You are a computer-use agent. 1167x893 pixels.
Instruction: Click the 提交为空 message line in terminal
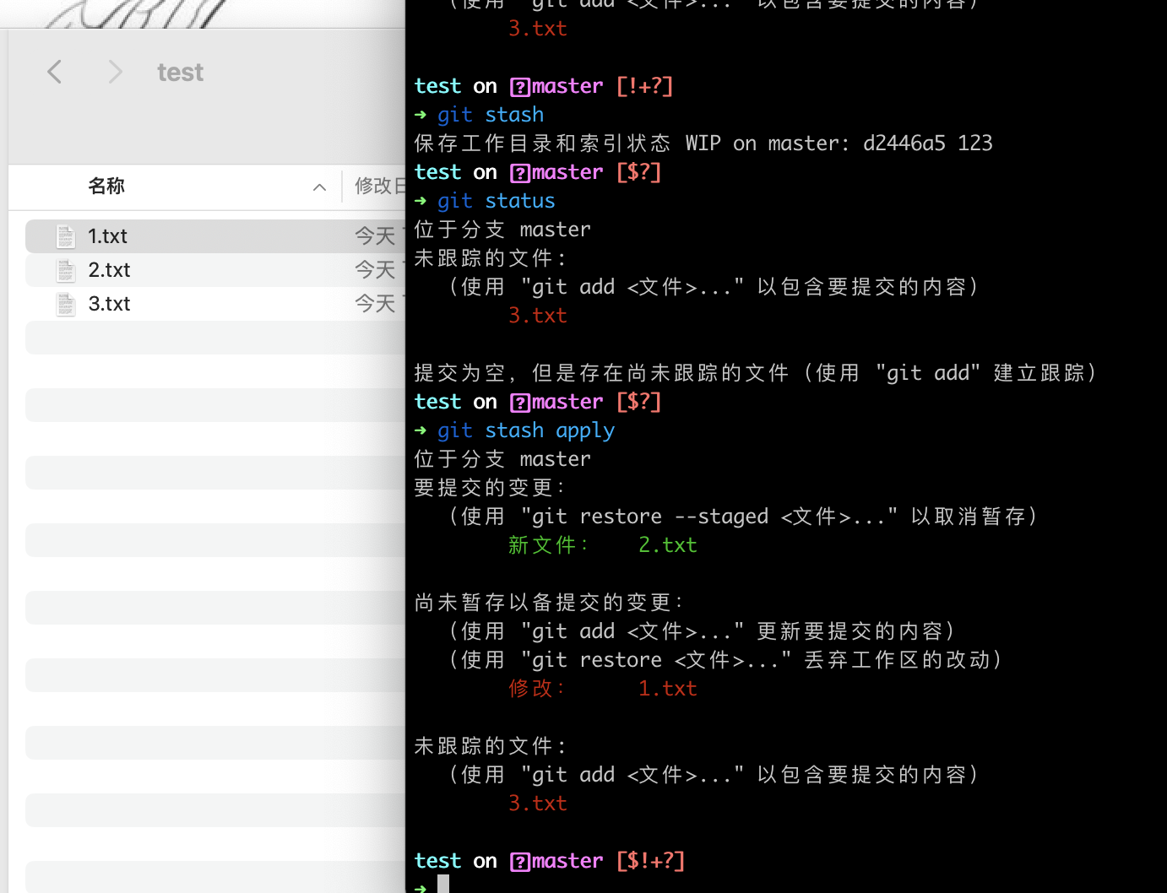756,373
